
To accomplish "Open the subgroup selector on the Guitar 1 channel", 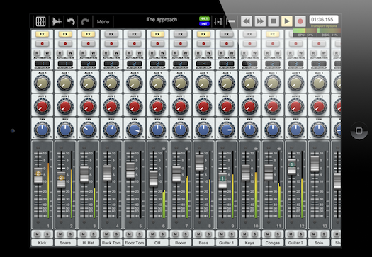I will point(227,63).
